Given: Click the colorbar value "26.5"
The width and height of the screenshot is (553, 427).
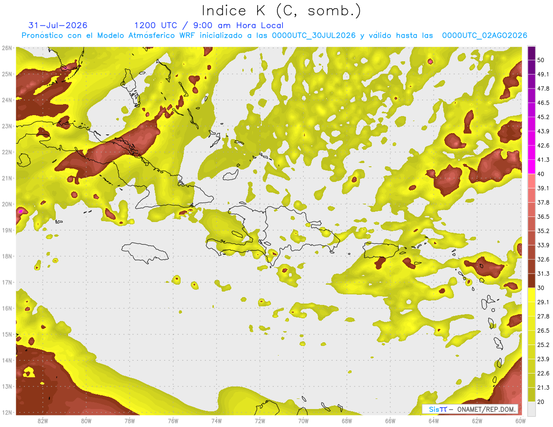Looking at the screenshot, I should click(x=543, y=331).
